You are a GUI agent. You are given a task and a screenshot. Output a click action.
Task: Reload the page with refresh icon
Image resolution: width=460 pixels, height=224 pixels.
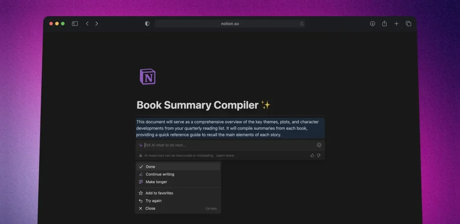point(301,24)
